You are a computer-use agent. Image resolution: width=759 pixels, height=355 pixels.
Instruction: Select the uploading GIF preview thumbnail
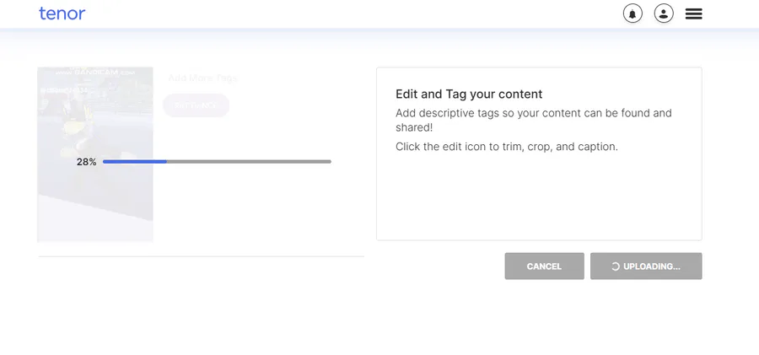pos(95,154)
